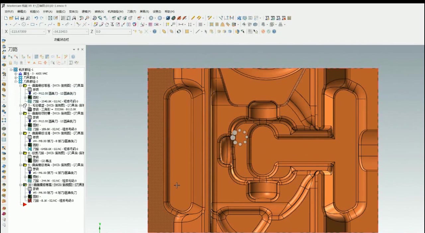Select all operations icon in 刀路 panel
The image size is (425, 233).
[x=10, y=57]
